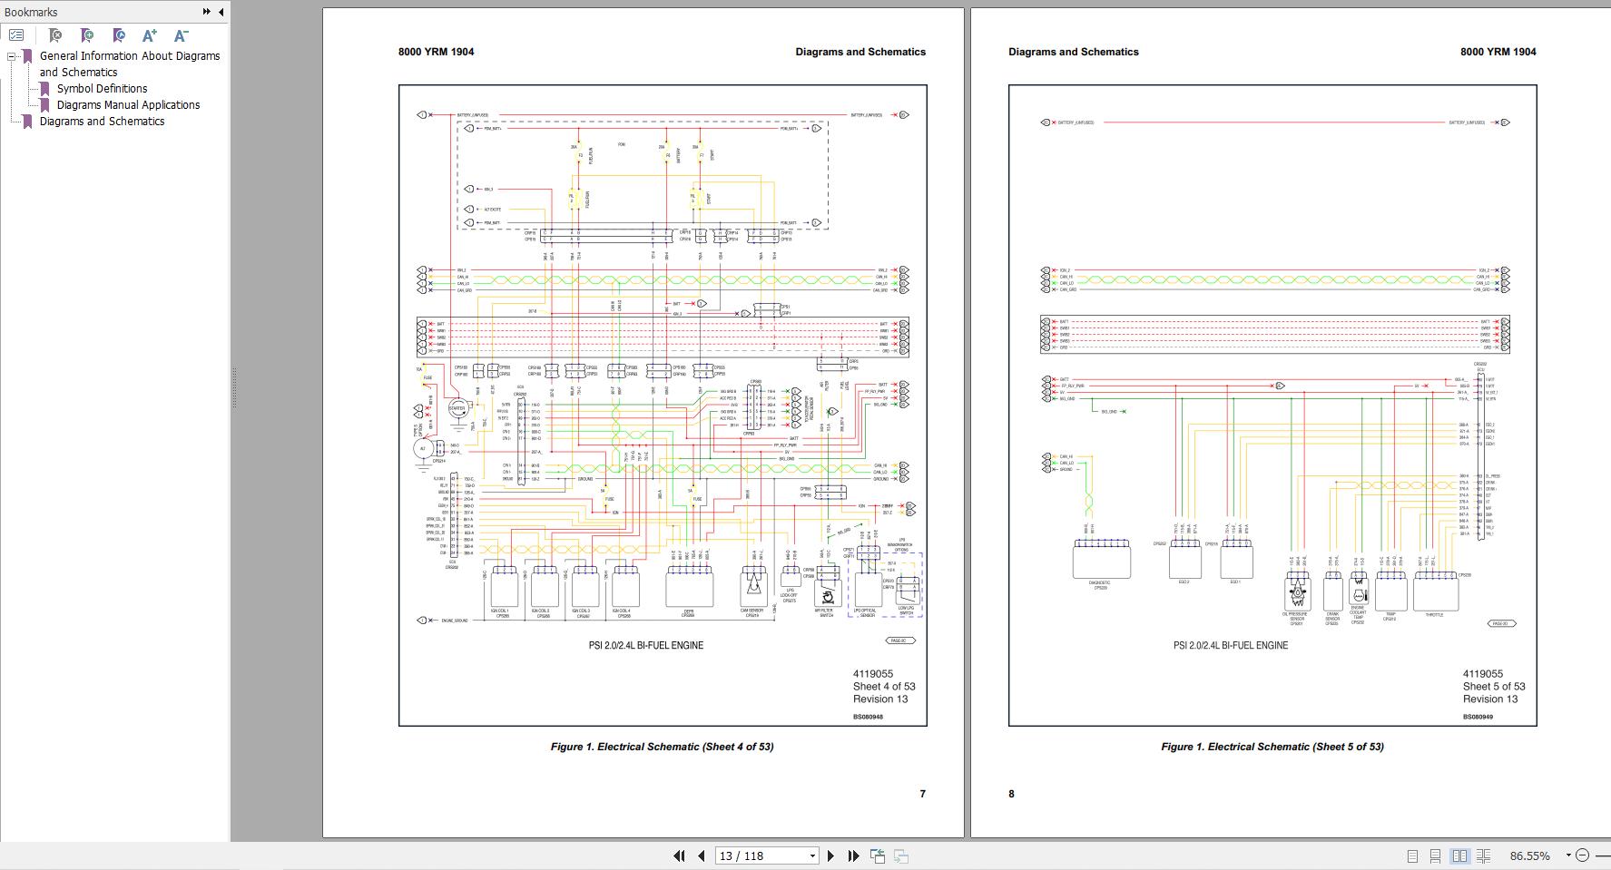1611x870 pixels.
Task: Select Diagrams Manual Applications bookmark
Action: pyautogui.click(x=128, y=105)
